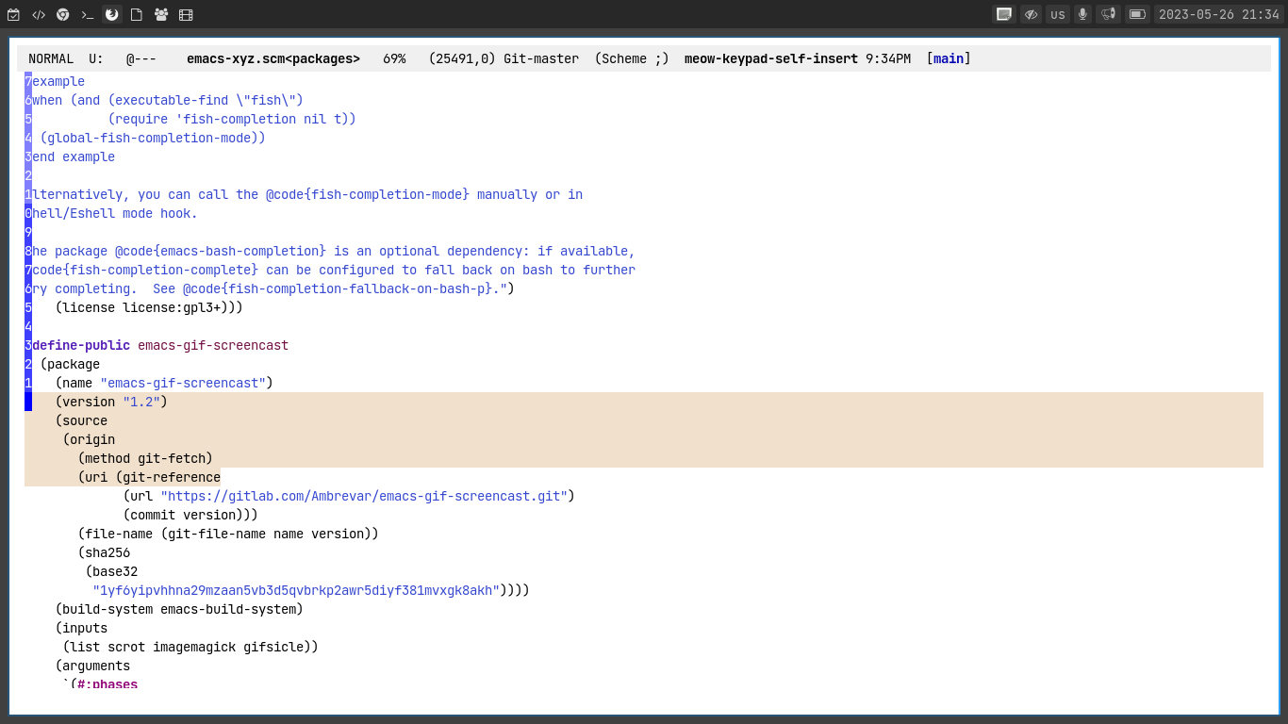This screenshot has width=1288, height=724.
Task: Open the calendar-check tasks workspace icon
Action: (13, 14)
